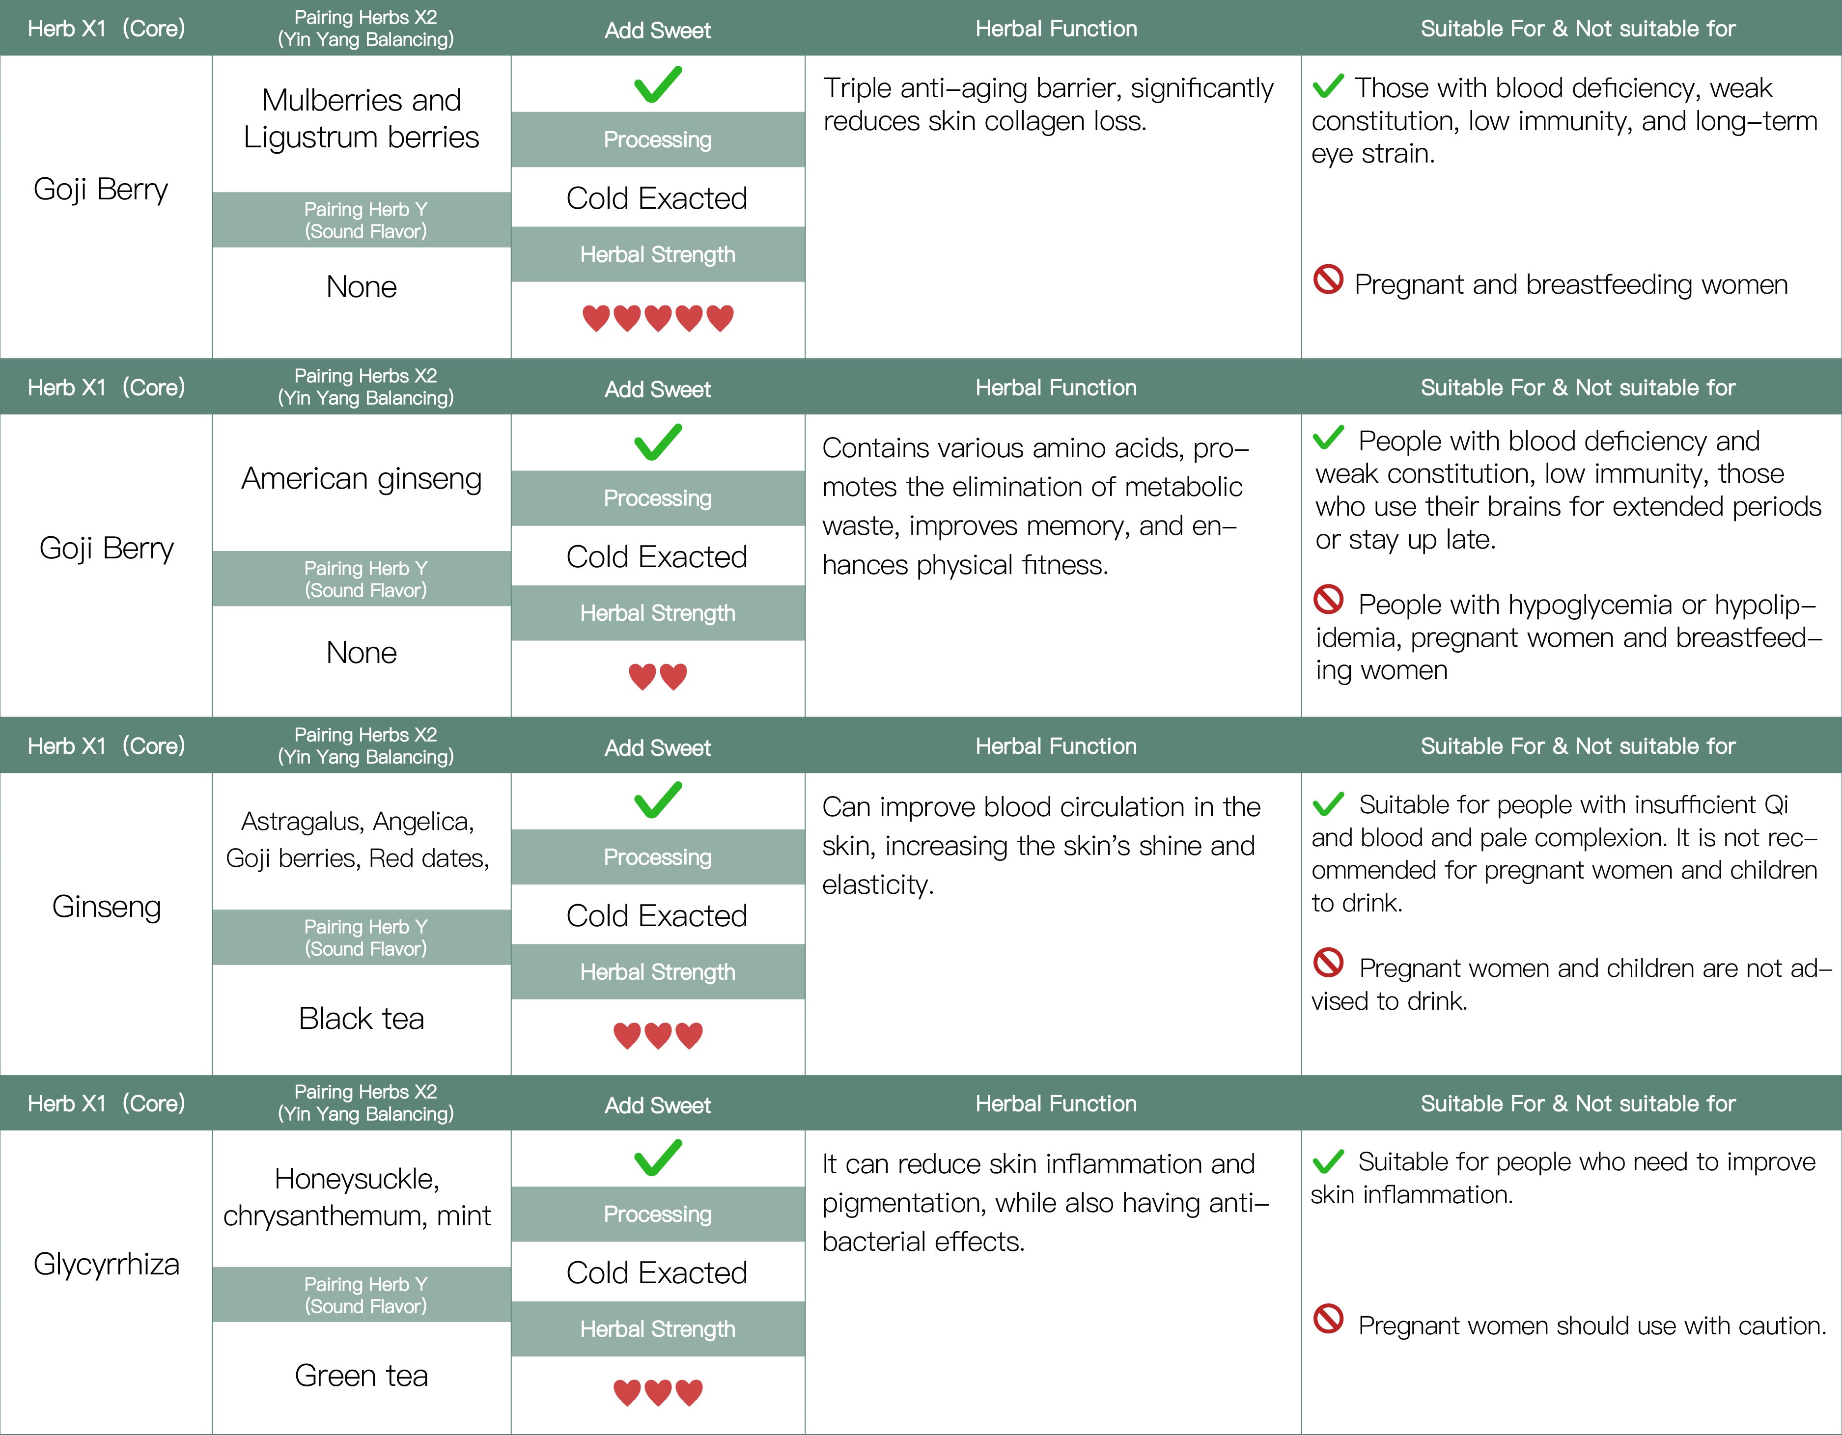Select the "Honeysuckle, chrysanthemum, mint" pairing cell
Viewport: 1842px width, 1435px height.
358,1197
